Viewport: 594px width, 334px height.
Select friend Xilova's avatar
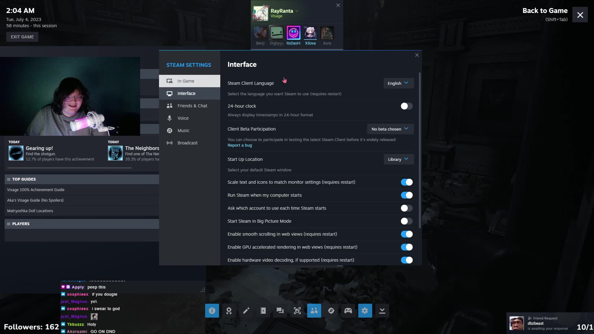(310, 33)
